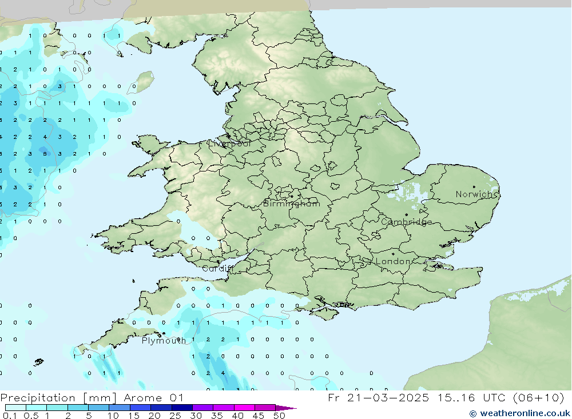Click the legend scale label '0.1'

tap(10, 416)
